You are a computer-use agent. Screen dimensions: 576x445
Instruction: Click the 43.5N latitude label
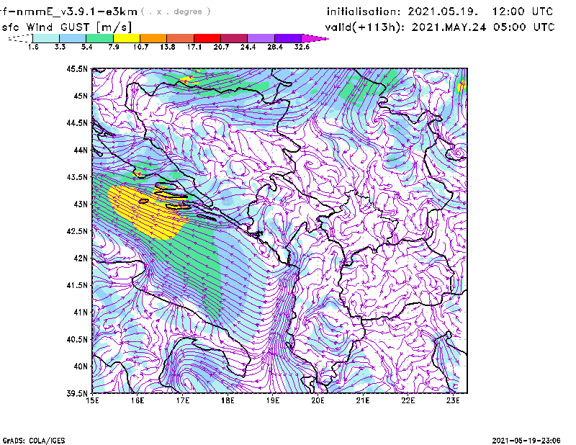77,177
